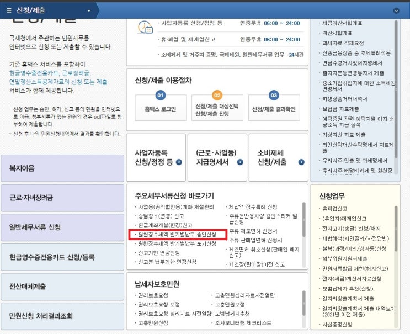
Task: Open 연금수령개시및해지명세서 link
Action: [352, 63]
